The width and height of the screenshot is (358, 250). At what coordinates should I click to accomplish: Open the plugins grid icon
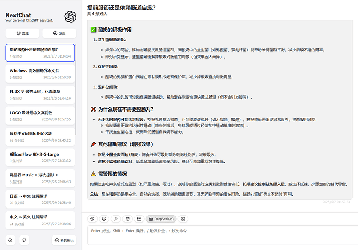[183, 219]
